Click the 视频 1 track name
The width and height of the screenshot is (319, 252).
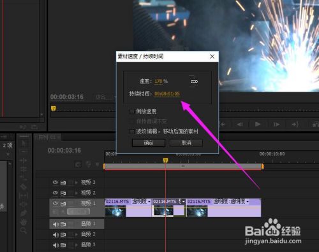[88, 203]
